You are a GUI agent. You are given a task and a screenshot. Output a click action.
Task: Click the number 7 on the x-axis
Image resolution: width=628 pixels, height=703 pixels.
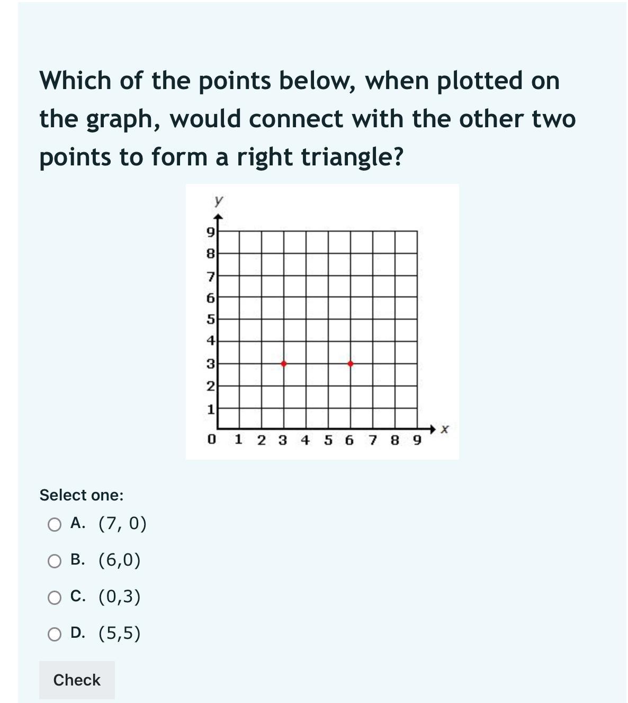pyautogui.click(x=373, y=440)
